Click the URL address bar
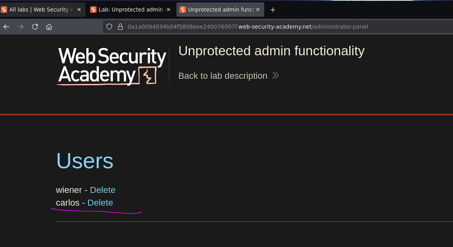The image size is (453, 247). pyautogui.click(x=277, y=27)
